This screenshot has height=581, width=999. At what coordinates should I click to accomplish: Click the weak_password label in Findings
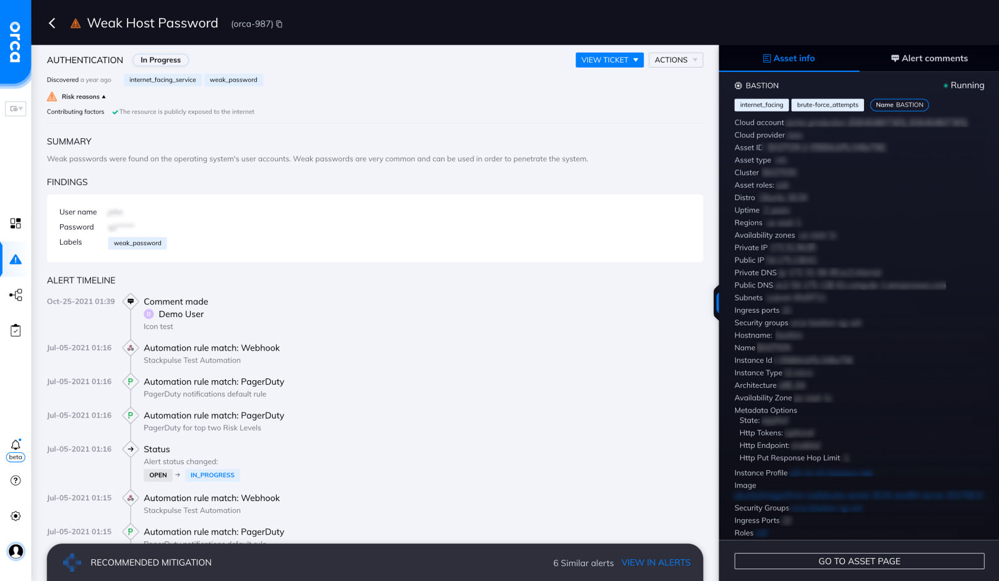pyautogui.click(x=137, y=243)
